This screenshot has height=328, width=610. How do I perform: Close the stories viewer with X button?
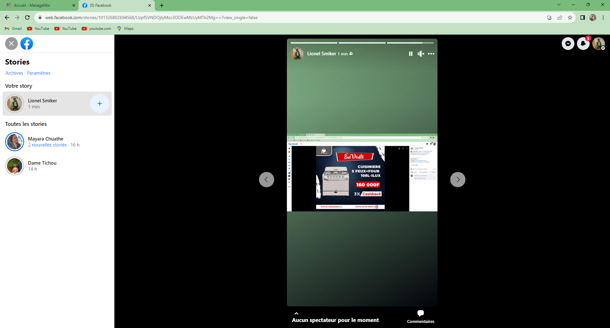coord(11,44)
